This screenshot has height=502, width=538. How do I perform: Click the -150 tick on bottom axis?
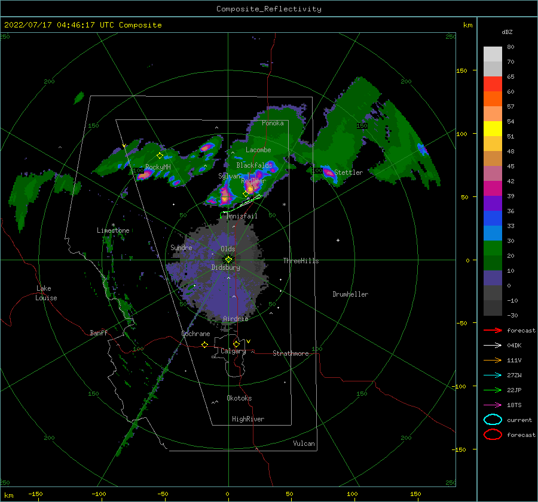[35, 494]
